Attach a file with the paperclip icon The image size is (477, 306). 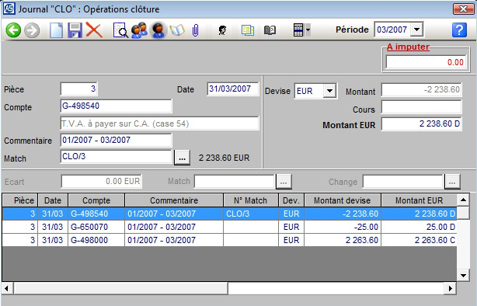[x=196, y=30]
